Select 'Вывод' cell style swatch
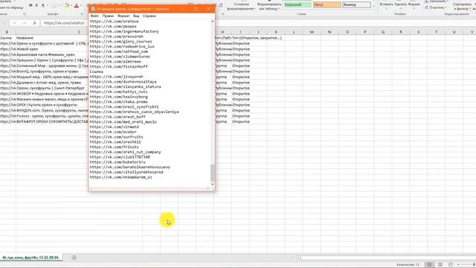476x268 pixels. pos(357,5)
